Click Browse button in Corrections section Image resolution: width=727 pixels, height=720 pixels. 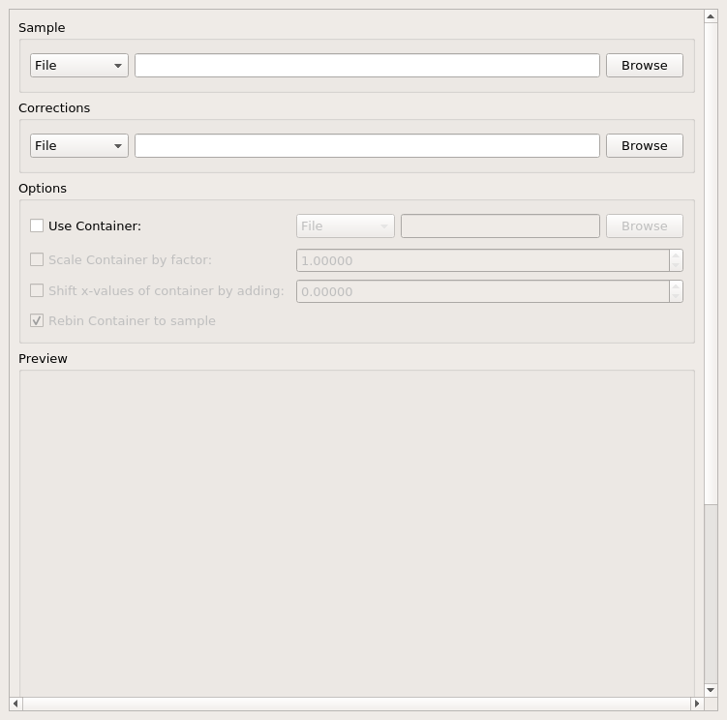pos(645,145)
